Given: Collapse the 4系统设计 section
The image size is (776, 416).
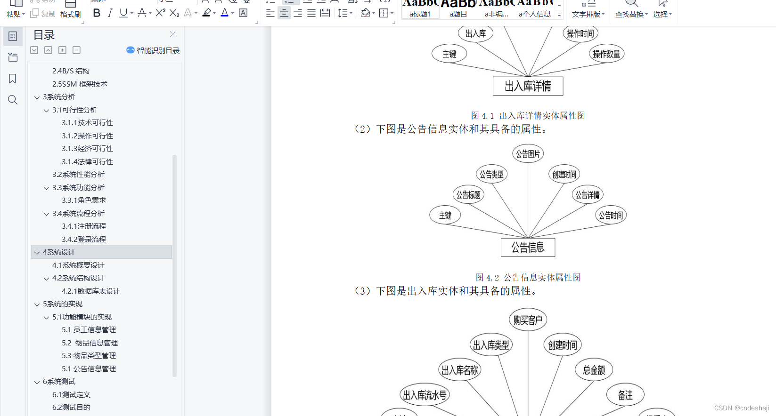Looking at the screenshot, I should 37,253.
